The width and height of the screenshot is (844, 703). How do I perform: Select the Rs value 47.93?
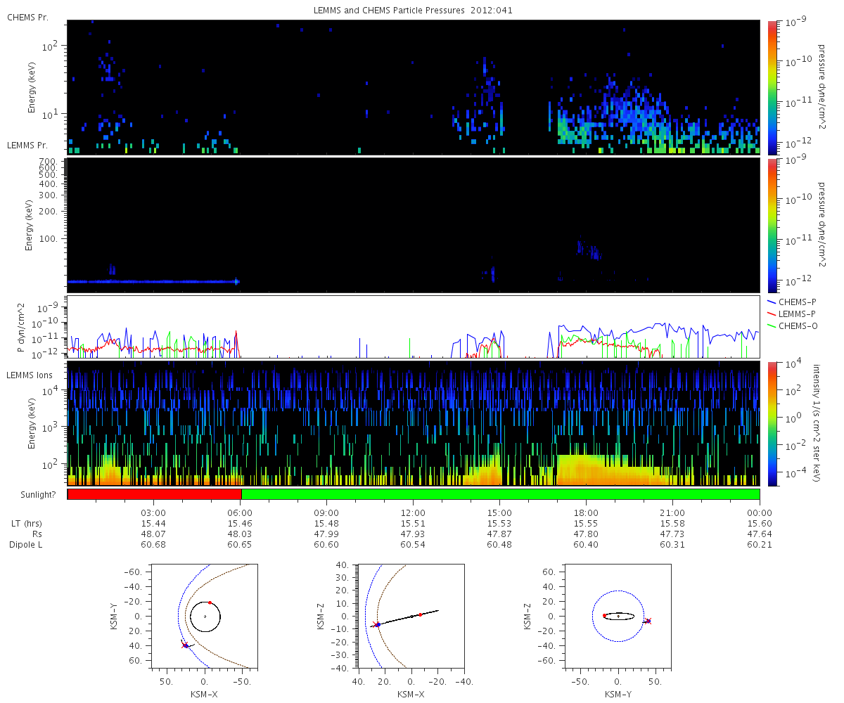click(x=413, y=534)
